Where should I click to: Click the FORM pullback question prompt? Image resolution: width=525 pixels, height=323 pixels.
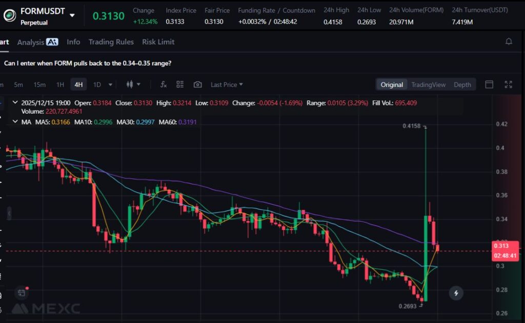pos(88,63)
